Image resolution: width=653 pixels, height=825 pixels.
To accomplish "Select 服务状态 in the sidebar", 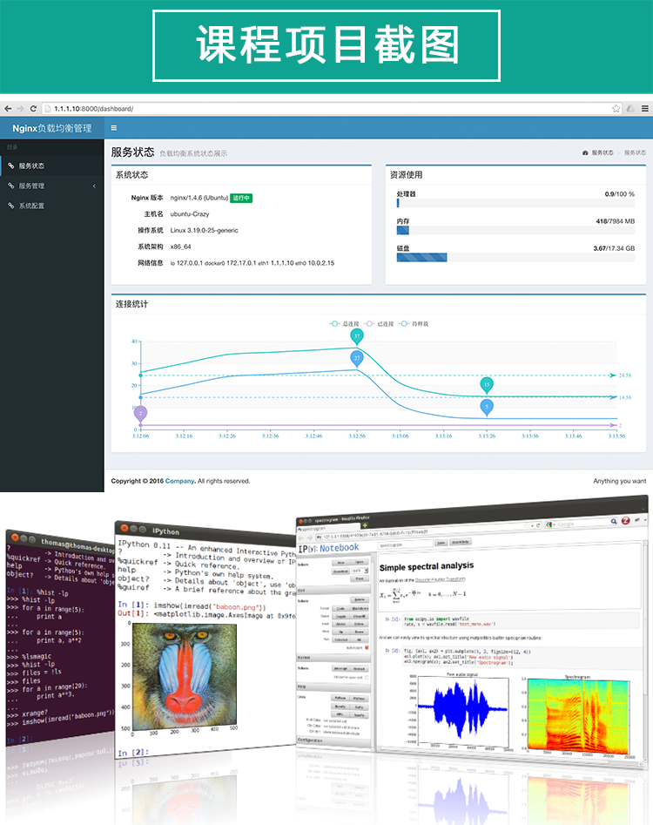I will click(52, 166).
